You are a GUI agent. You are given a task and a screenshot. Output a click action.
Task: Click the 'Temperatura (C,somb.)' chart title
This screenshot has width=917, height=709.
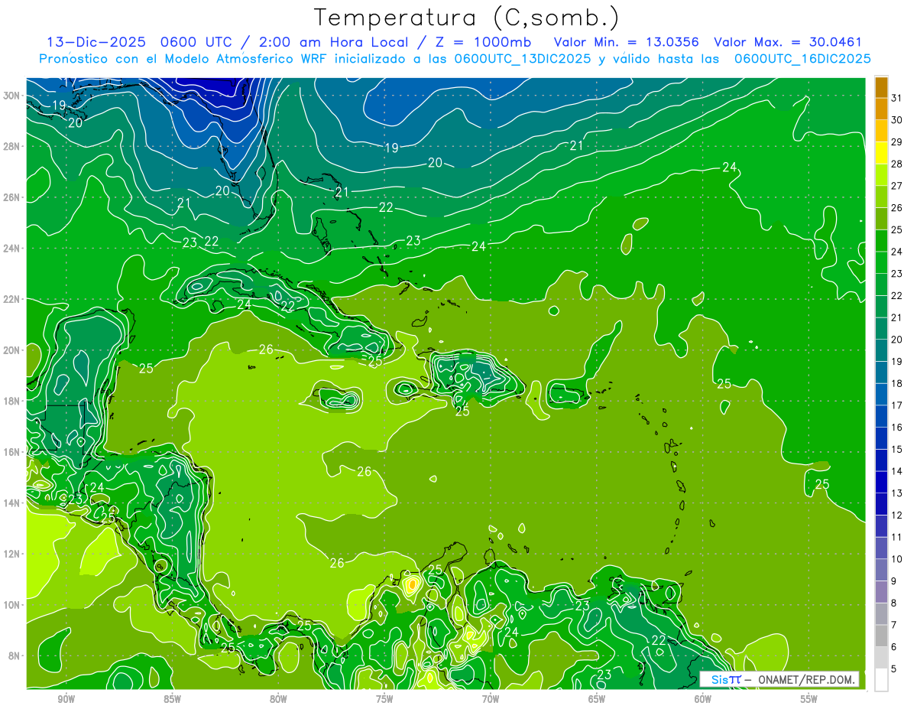click(467, 18)
